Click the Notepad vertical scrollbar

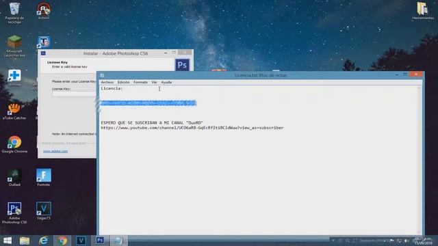point(419,160)
